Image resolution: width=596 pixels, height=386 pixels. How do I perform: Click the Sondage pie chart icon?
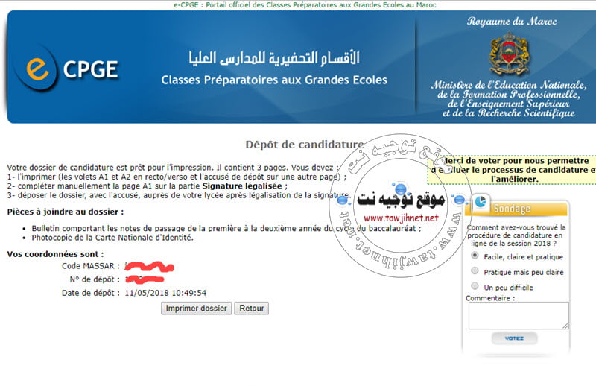(x=481, y=202)
